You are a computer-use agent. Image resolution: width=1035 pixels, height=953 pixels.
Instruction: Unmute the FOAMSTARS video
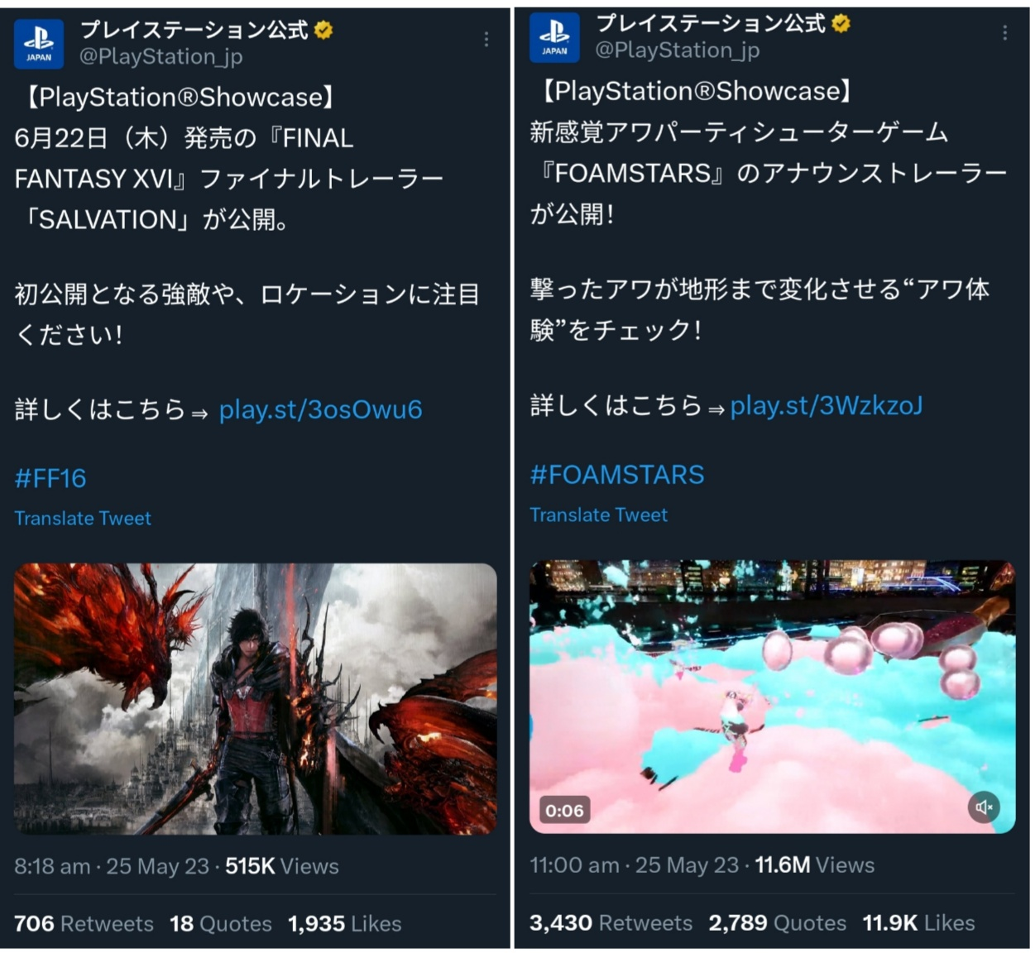coord(984,807)
